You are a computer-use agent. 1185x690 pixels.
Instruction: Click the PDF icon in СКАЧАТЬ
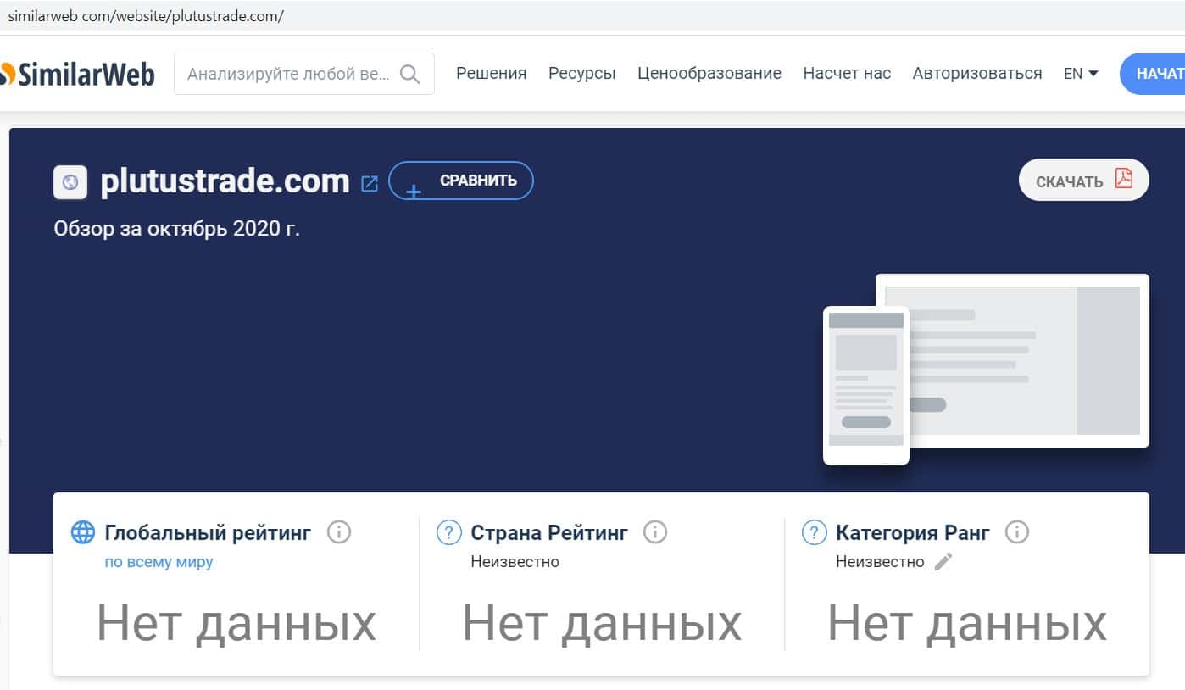pos(1124,178)
